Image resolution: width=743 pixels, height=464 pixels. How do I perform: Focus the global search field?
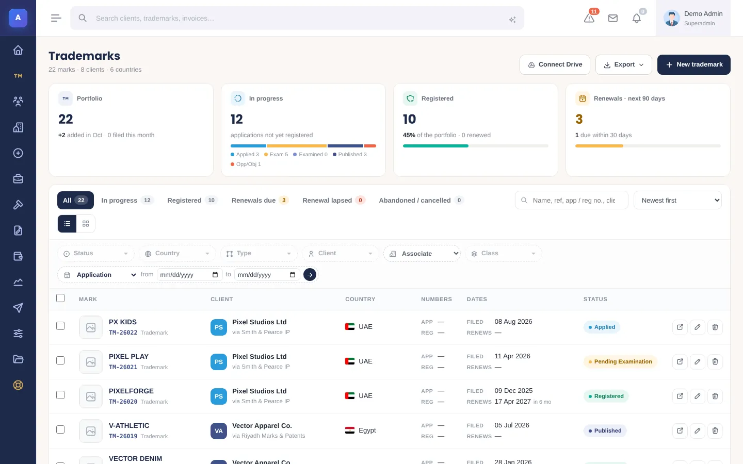[x=297, y=18]
